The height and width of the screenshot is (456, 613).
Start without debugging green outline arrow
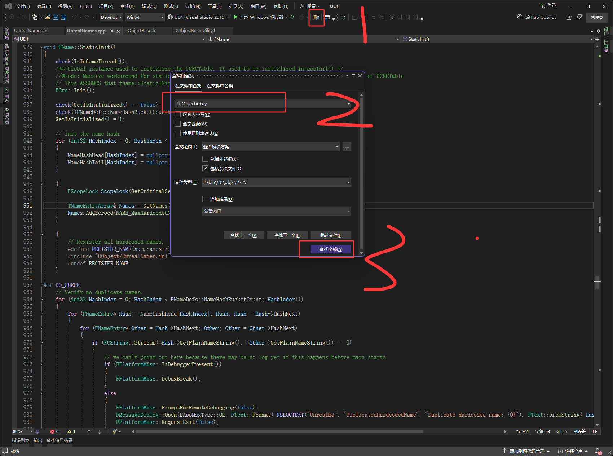point(293,17)
